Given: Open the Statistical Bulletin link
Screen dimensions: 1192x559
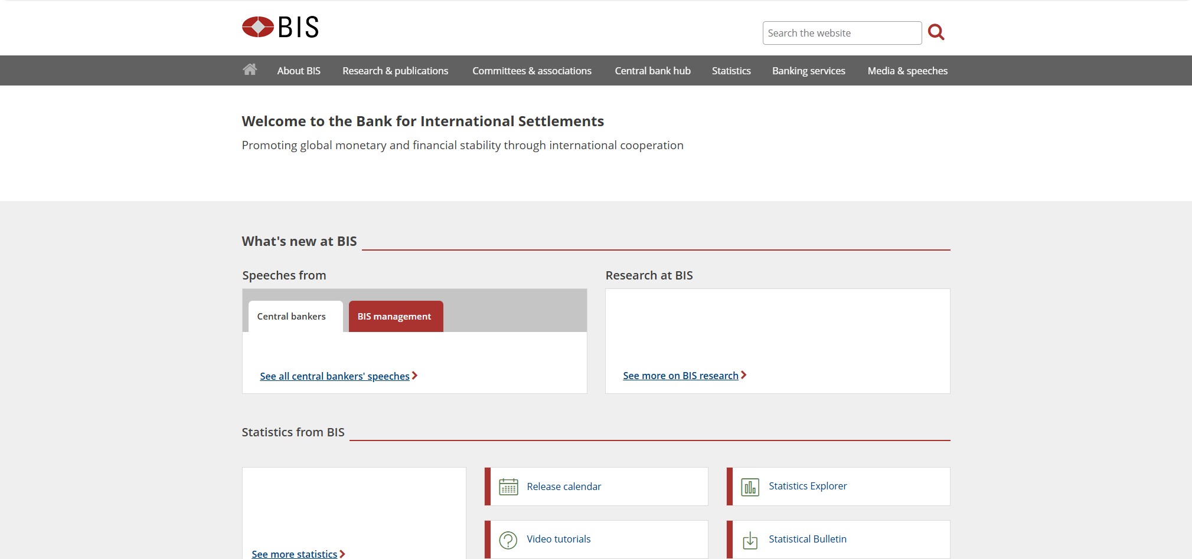Looking at the screenshot, I should tap(808, 539).
